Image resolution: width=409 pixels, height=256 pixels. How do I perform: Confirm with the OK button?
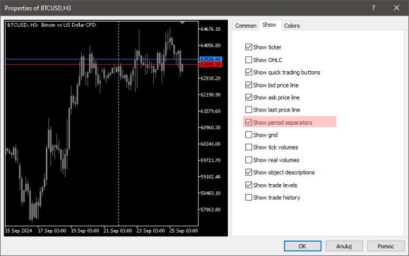click(302, 246)
